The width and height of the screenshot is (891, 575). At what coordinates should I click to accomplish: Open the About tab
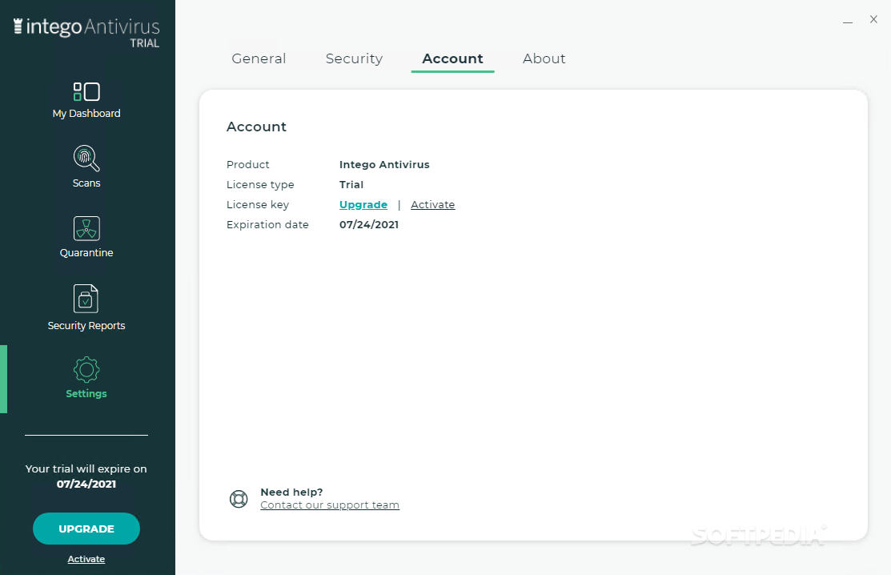pyautogui.click(x=544, y=58)
